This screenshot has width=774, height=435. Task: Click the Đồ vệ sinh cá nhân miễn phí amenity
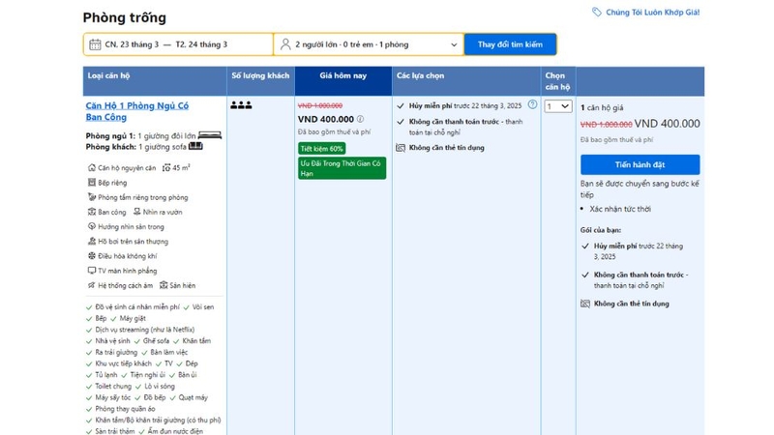pos(137,306)
